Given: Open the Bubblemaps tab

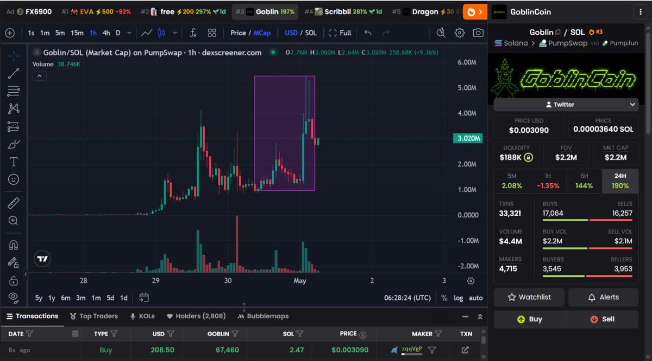Looking at the screenshot, I should 263,316.
